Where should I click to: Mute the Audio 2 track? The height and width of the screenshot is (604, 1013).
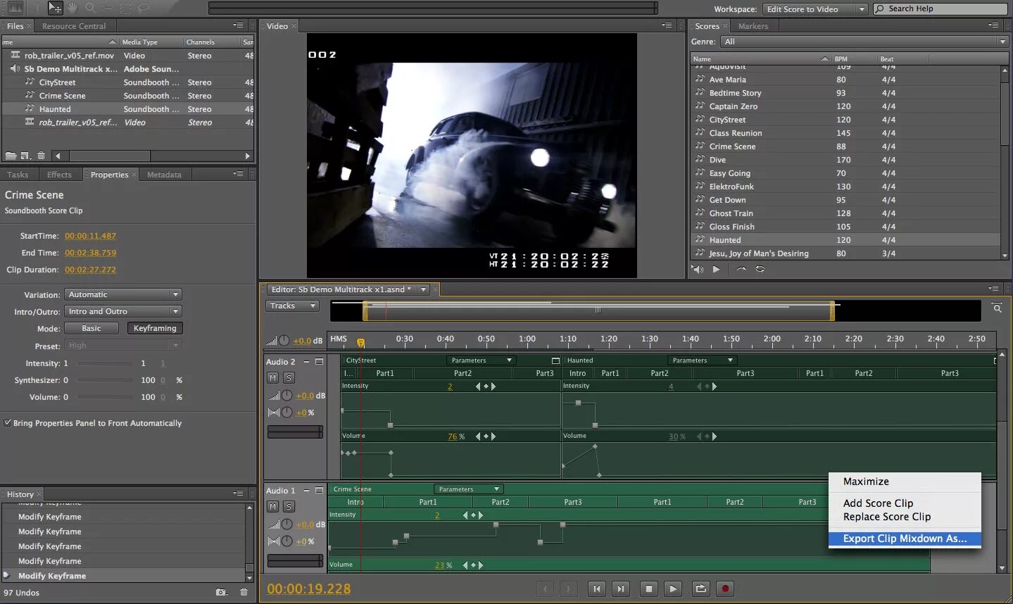(x=273, y=378)
